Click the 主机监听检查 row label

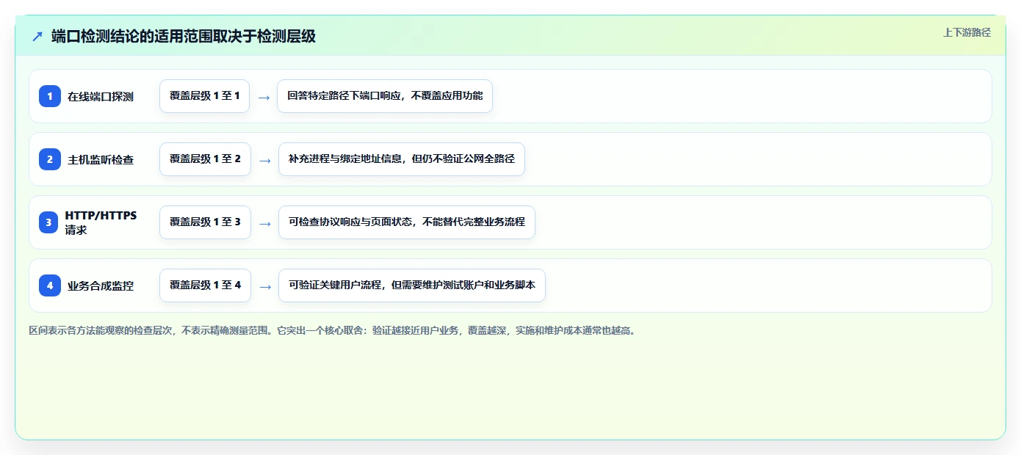point(101,160)
